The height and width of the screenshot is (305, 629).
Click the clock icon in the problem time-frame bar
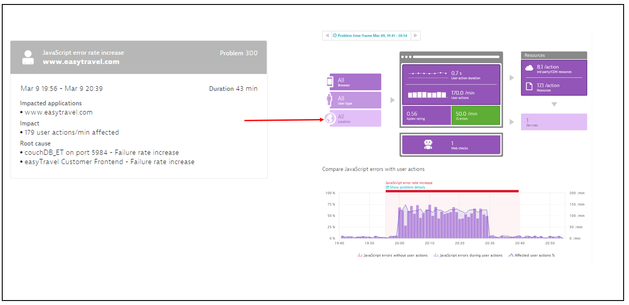pyautogui.click(x=336, y=35)
